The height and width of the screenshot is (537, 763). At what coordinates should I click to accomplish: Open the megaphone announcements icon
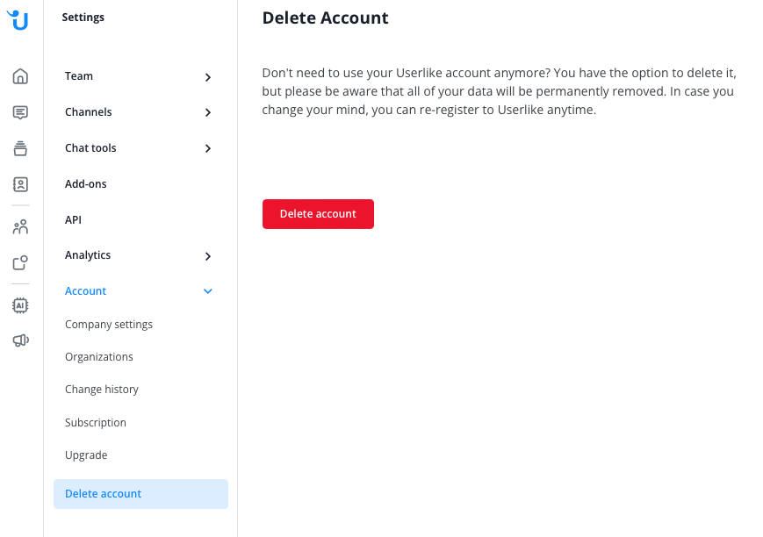[20, 340]
